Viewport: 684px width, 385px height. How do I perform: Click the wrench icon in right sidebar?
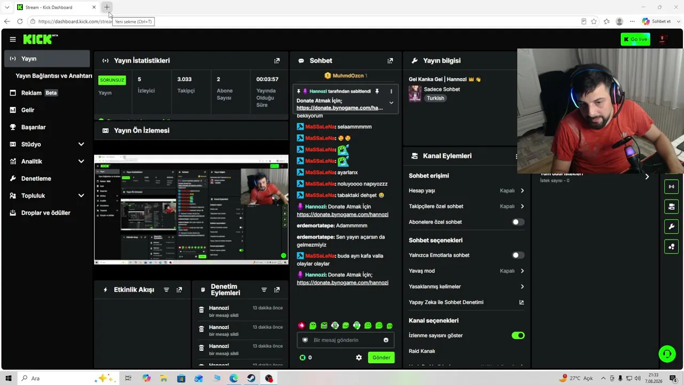click(672, 227)
